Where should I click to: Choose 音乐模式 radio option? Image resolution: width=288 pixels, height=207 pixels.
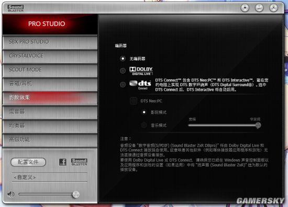pyautogui.click(x=144, y=125)
